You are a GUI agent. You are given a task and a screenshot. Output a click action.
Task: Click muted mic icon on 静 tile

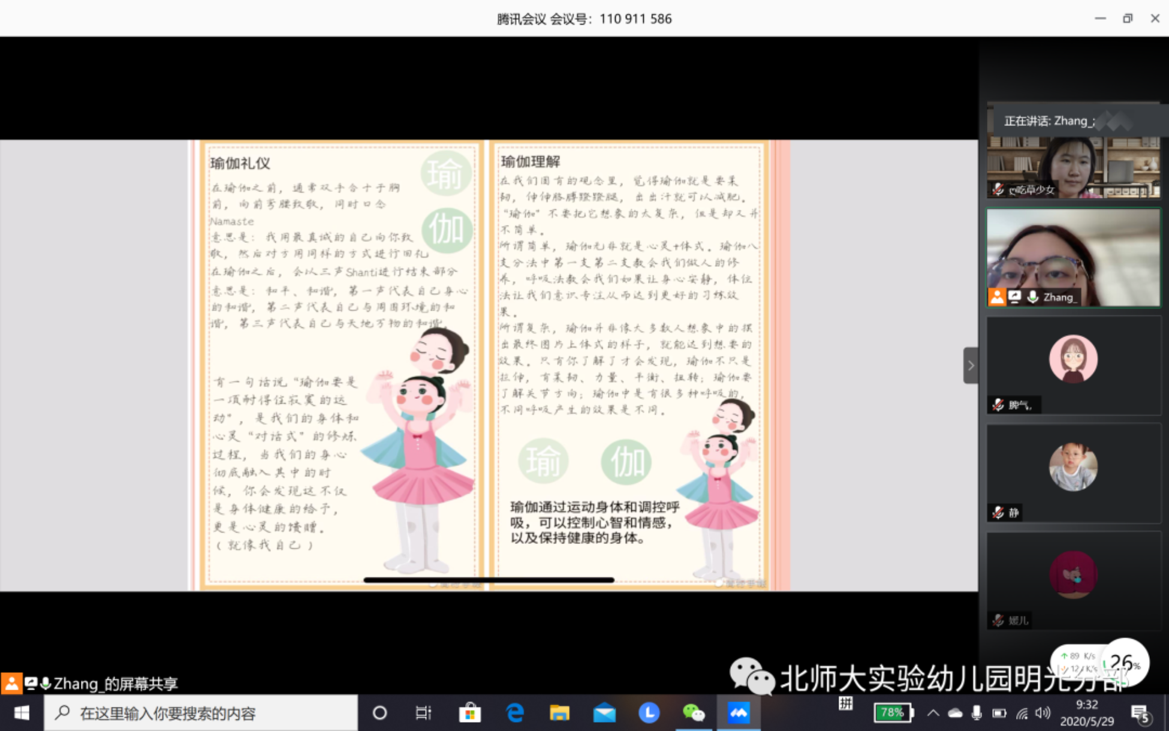coord(998,513)
